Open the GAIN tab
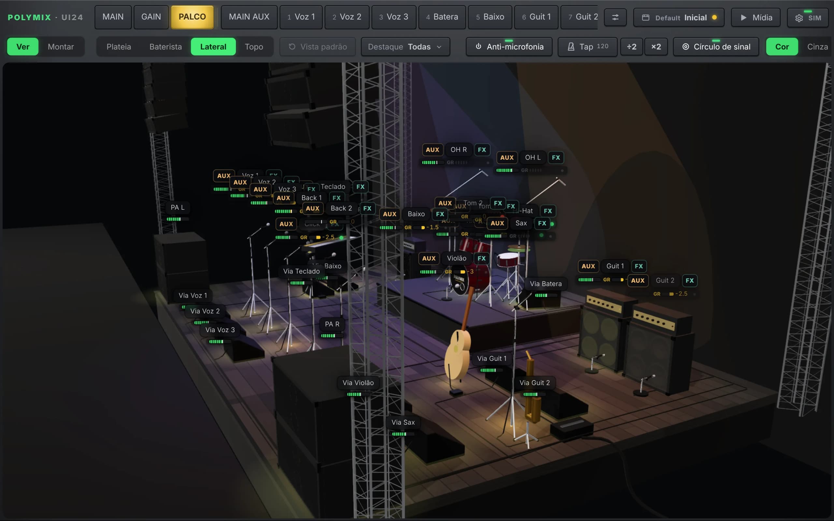The image size is (834, 521). (151, 17)
